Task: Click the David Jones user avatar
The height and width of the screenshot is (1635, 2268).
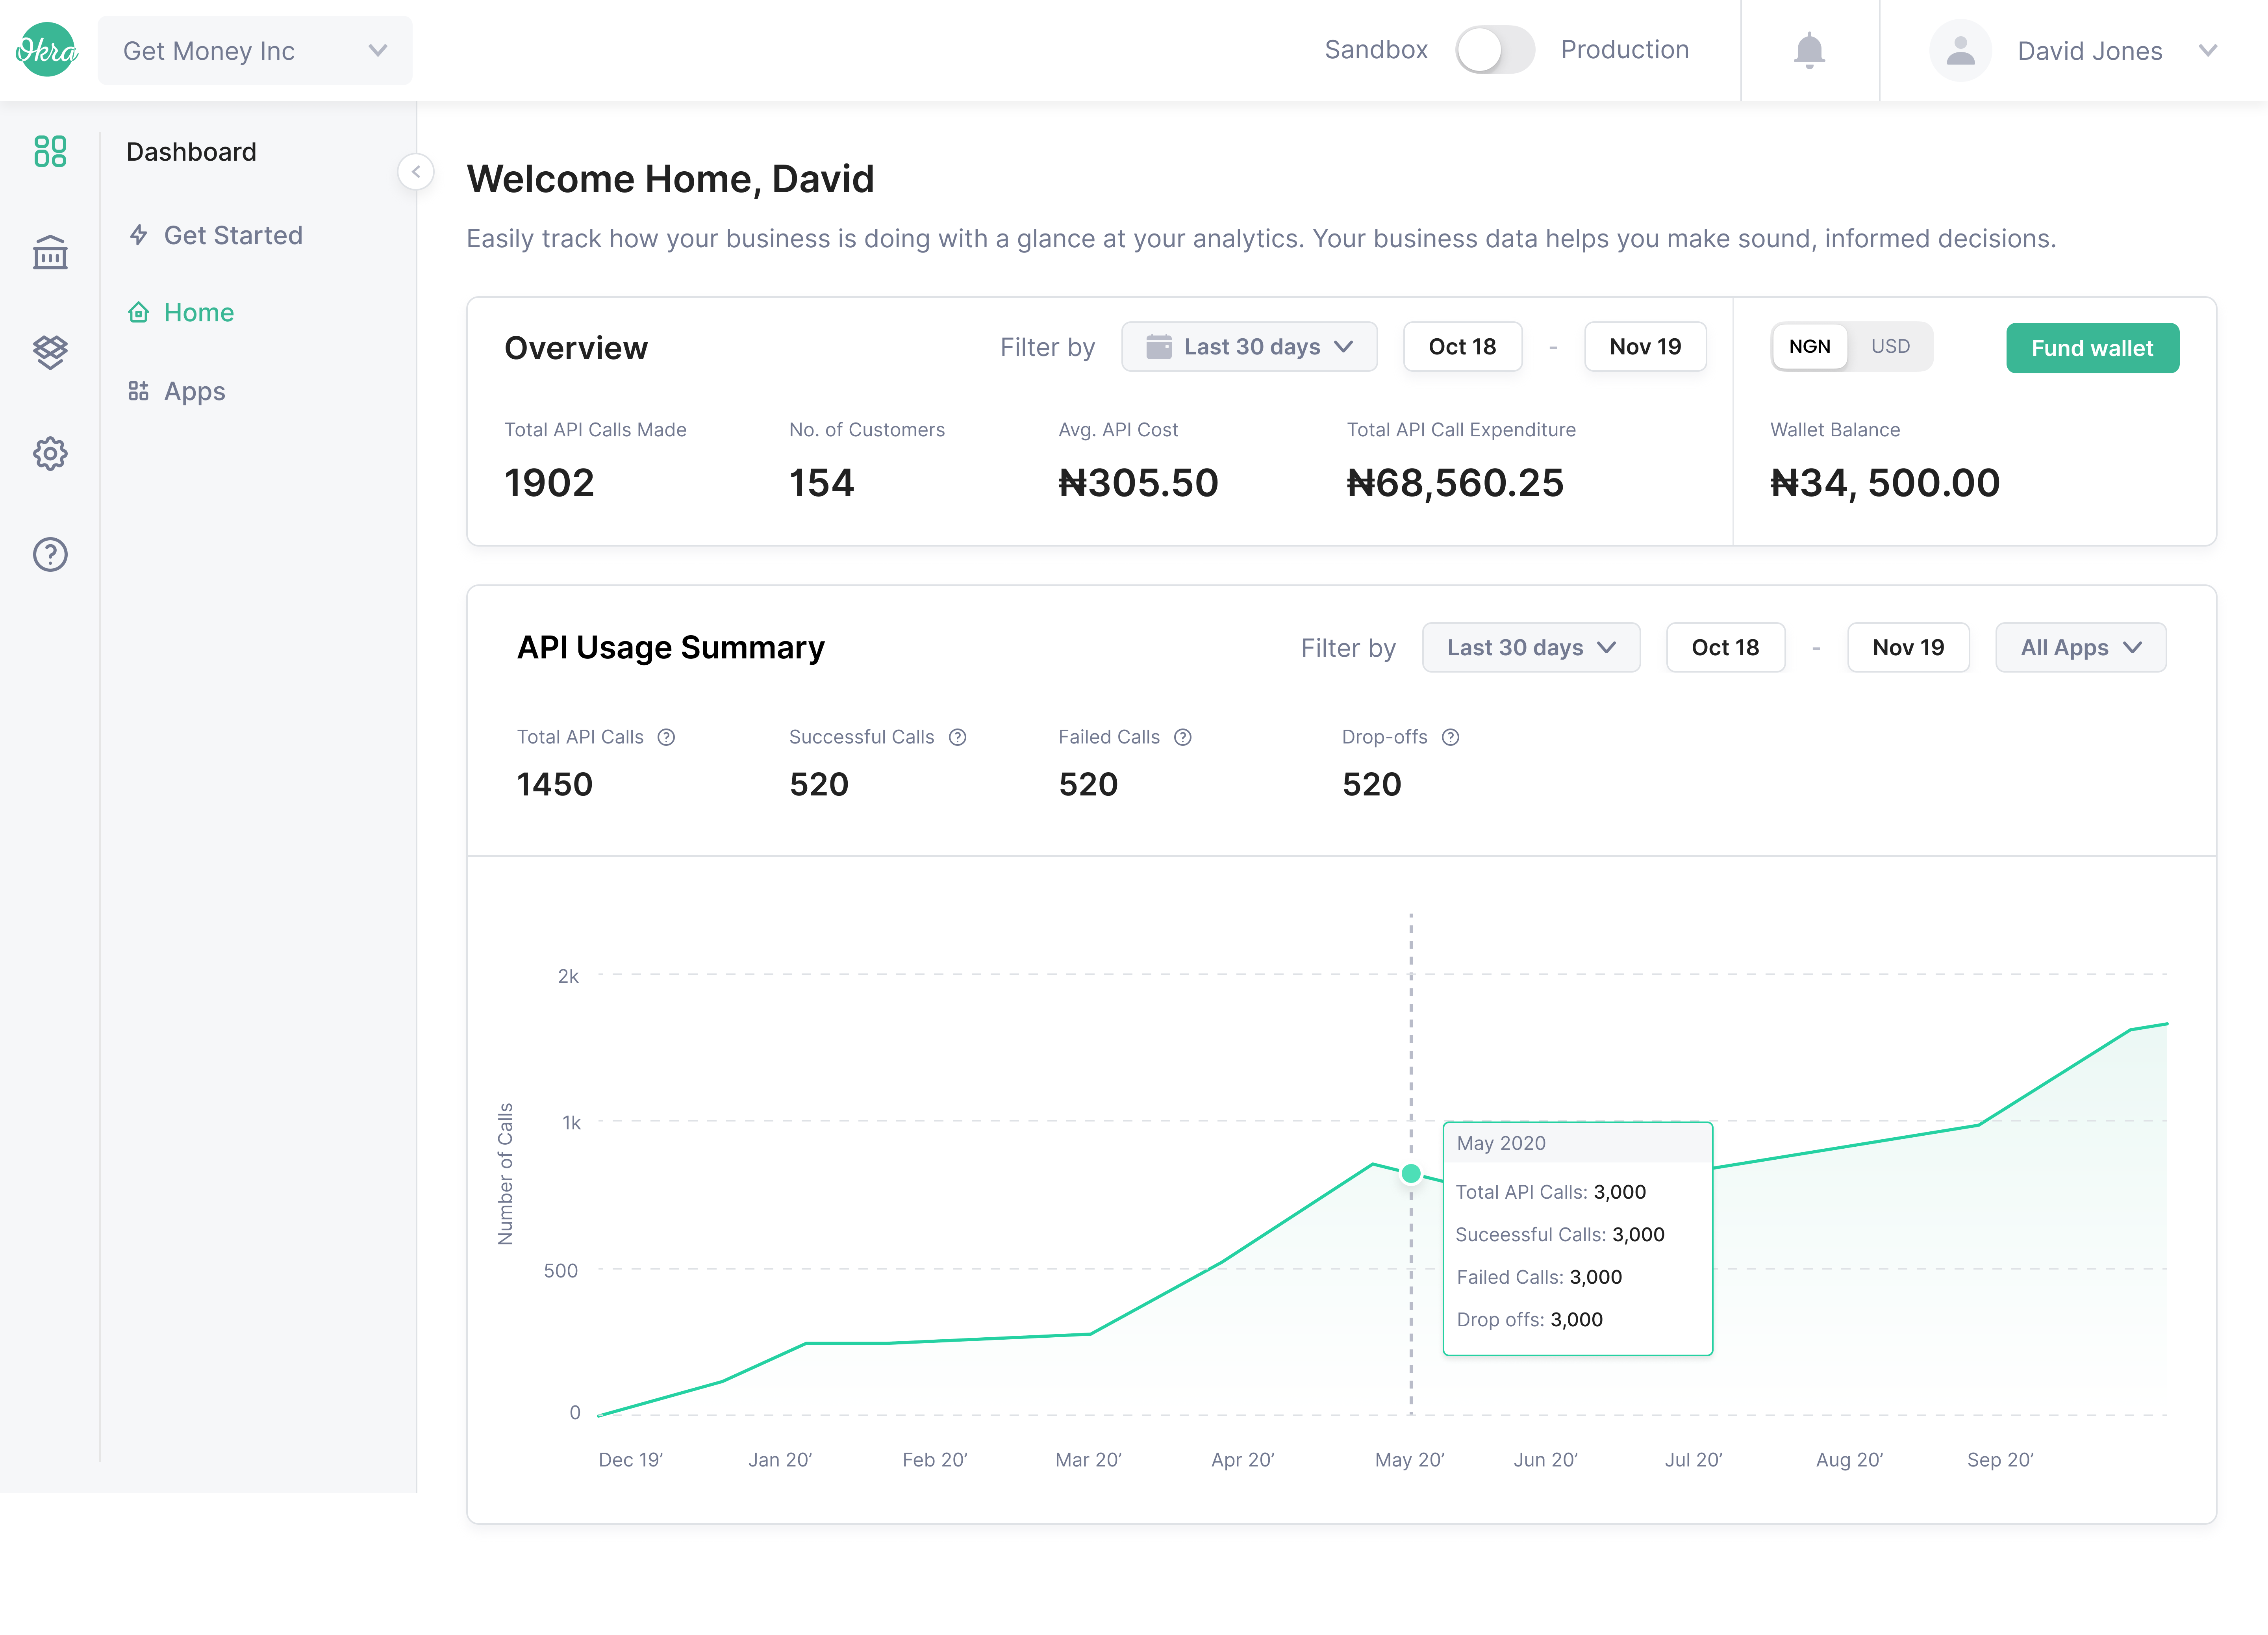Action: (x=1960, y=50)
